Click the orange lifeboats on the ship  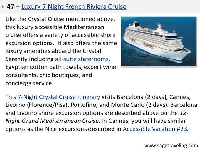pos(148,45)
